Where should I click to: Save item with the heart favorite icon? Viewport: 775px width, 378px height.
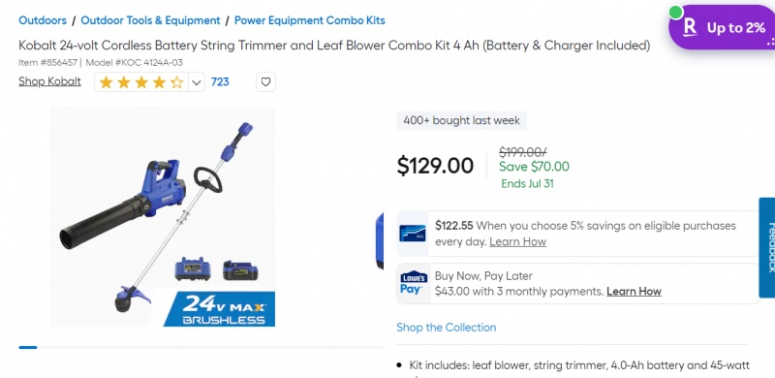265,82
